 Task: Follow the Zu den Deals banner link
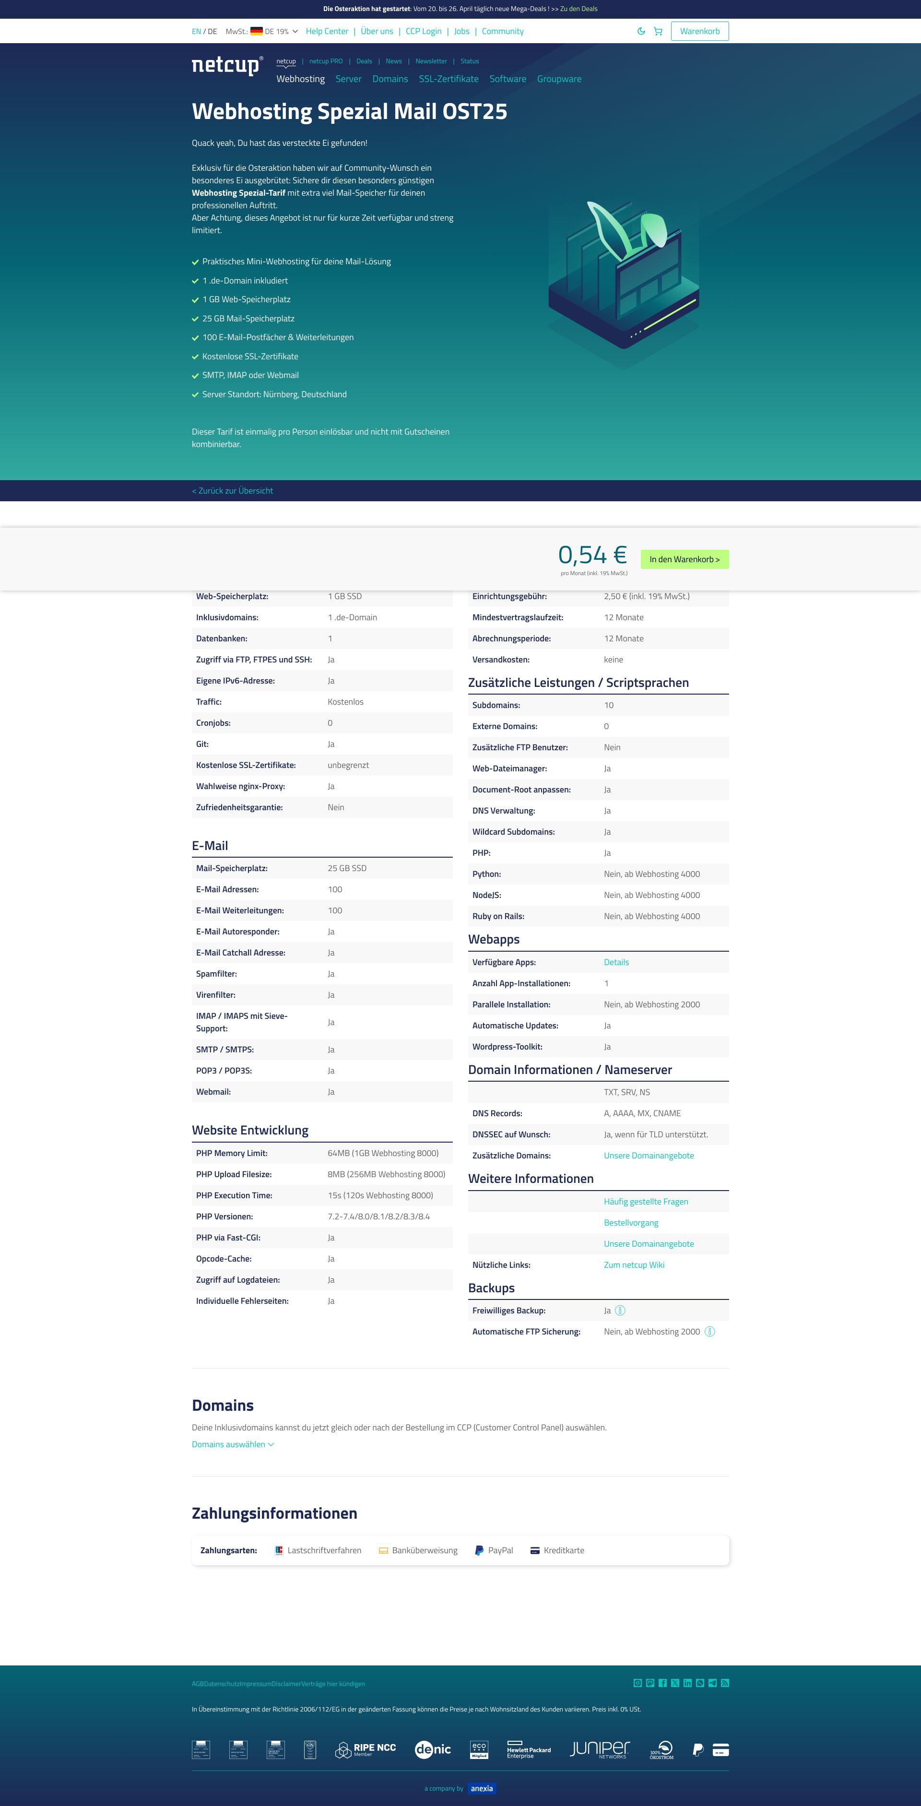(x=578, y=9)
